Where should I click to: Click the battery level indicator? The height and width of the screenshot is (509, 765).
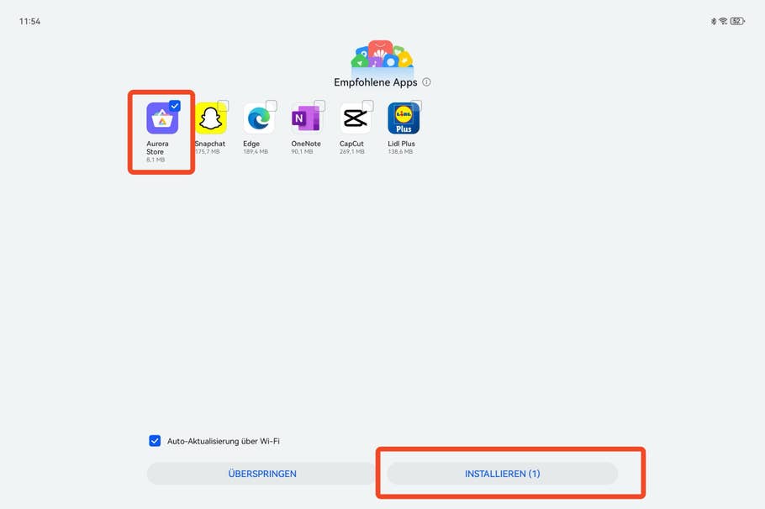click(x=737, y=20)
